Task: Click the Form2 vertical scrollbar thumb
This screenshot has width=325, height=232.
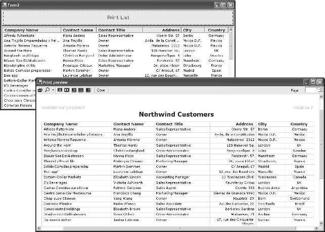Action: 230,46
